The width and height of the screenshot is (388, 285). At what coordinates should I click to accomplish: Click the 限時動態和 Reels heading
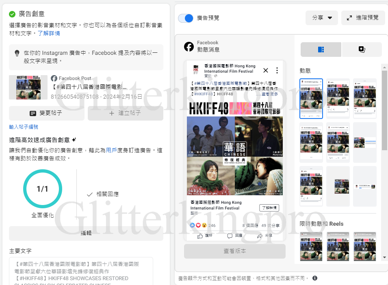click(x=321, y=224)
